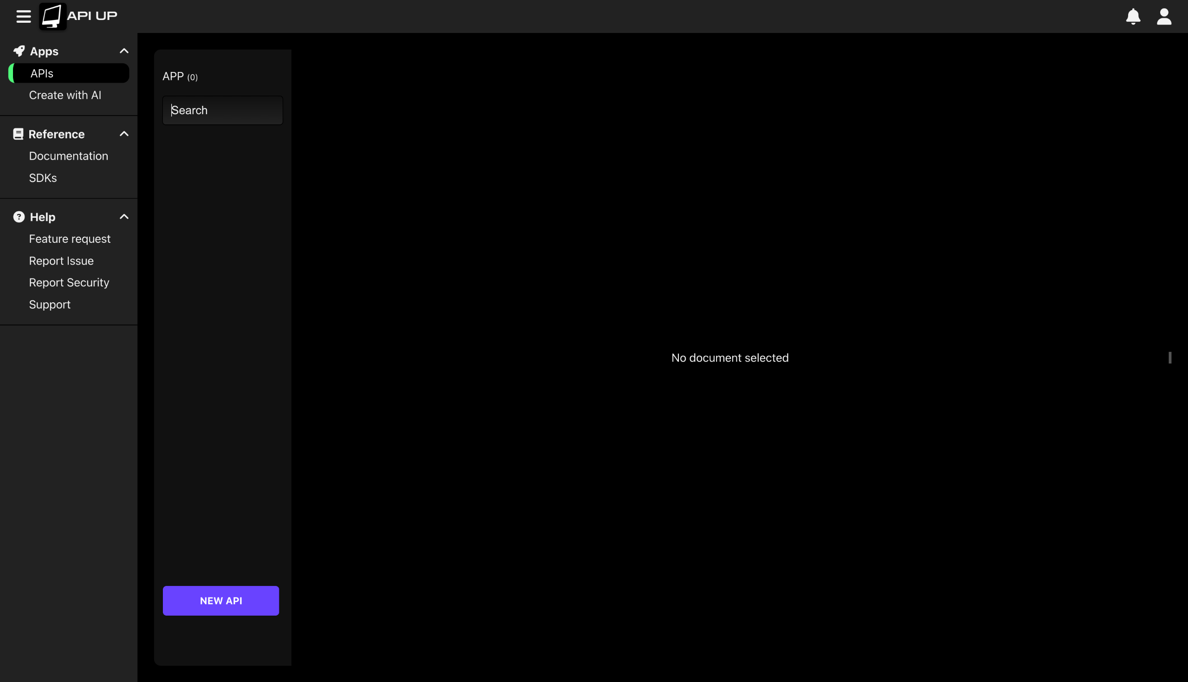
Task: Click the Reference book icon
Action: coord(18,134)
